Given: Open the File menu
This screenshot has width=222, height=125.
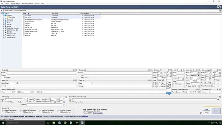Looking at the screenshot, I should tap(2, 4).
